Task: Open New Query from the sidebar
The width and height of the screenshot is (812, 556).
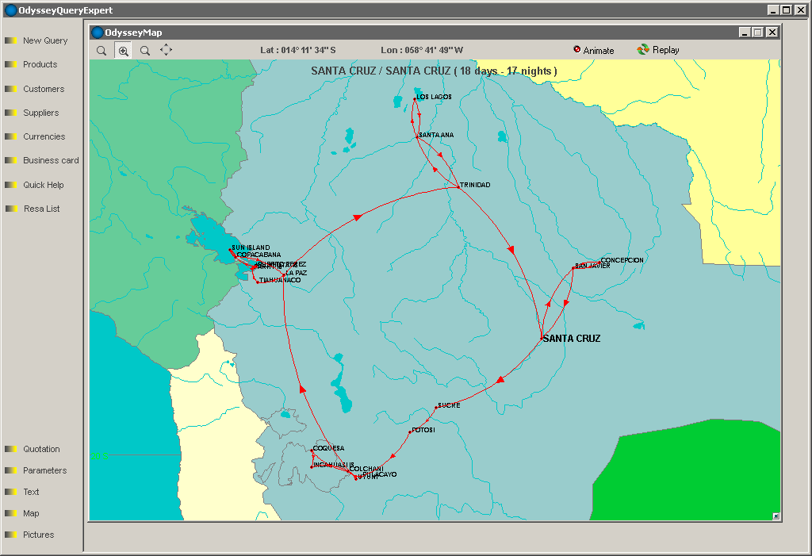Action: 44,40
